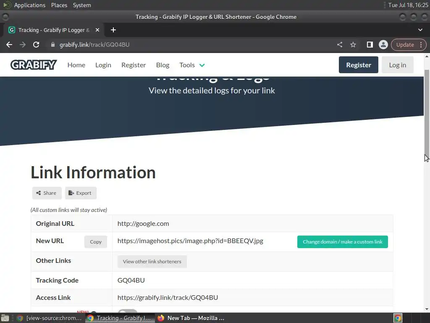Switch to view-source Chrome window in taskbar

coord(50,318)
